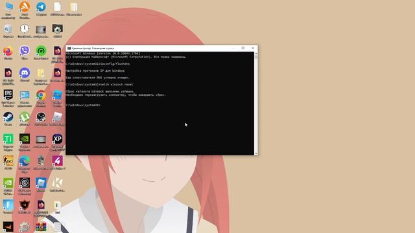415x233 pixels.
Task: Minimize the Command Prompt window
Action: pyautogui.click(x=233, y=48)
